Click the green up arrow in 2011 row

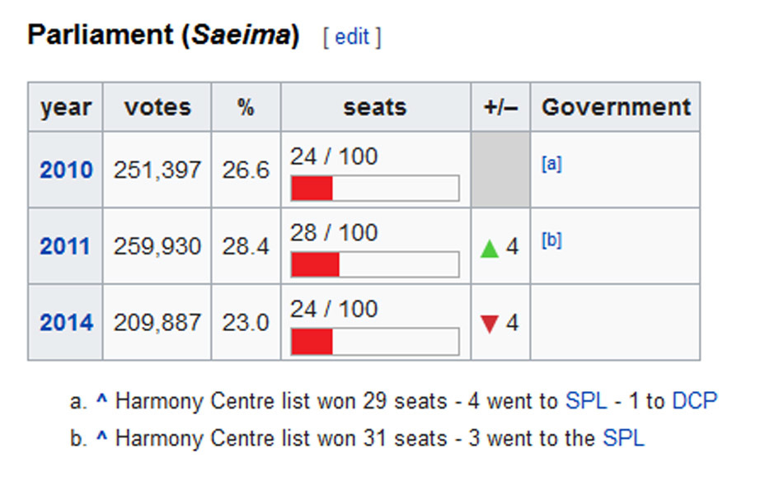point(490,248)
